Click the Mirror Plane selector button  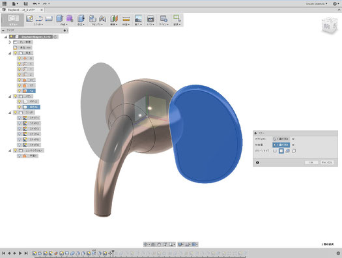[281, 145]
